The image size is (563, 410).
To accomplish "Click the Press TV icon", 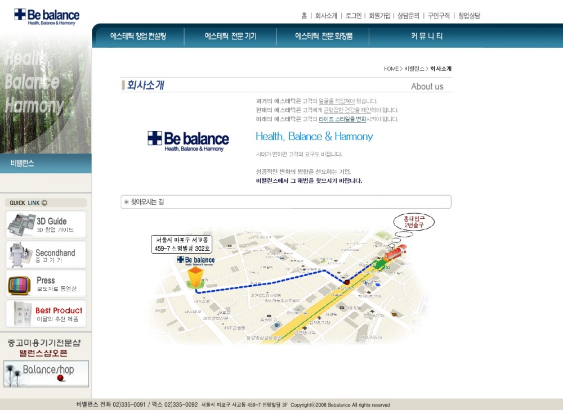I will point(19,285).
